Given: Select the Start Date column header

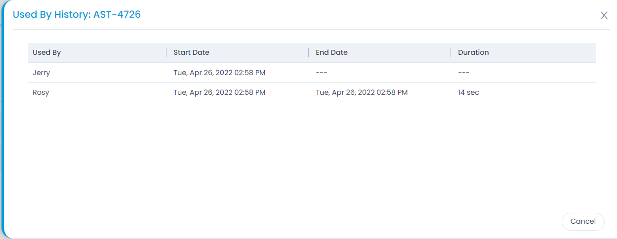Looking at the screenshot, I should point(191,52).
